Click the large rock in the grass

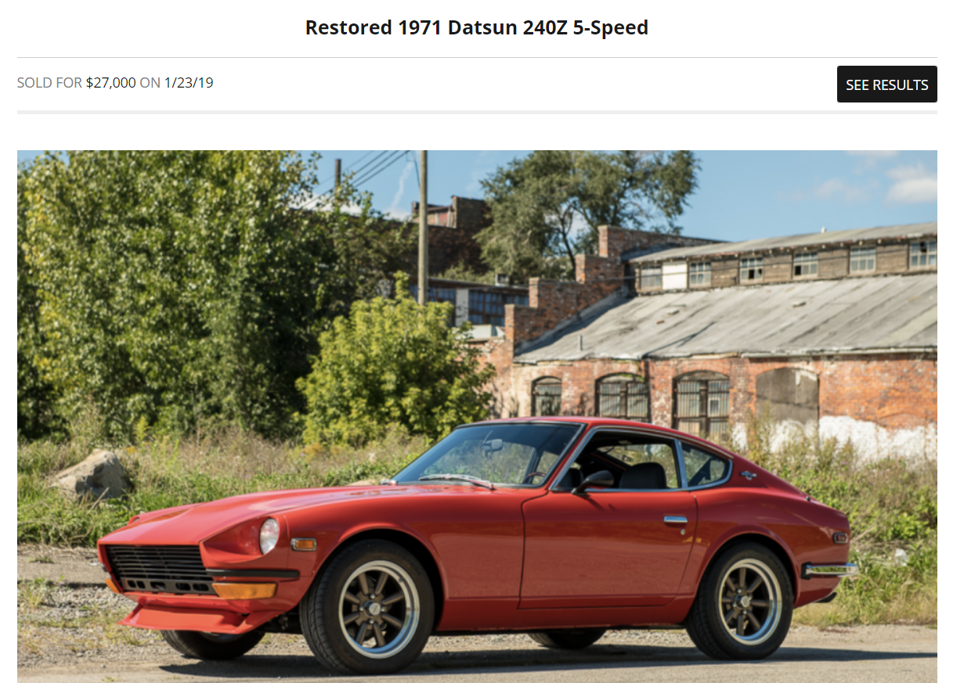(x=92, y=475)
